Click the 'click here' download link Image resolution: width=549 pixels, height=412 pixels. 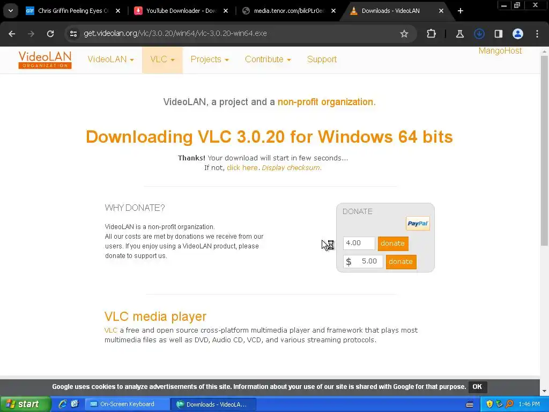click(242, 168)
